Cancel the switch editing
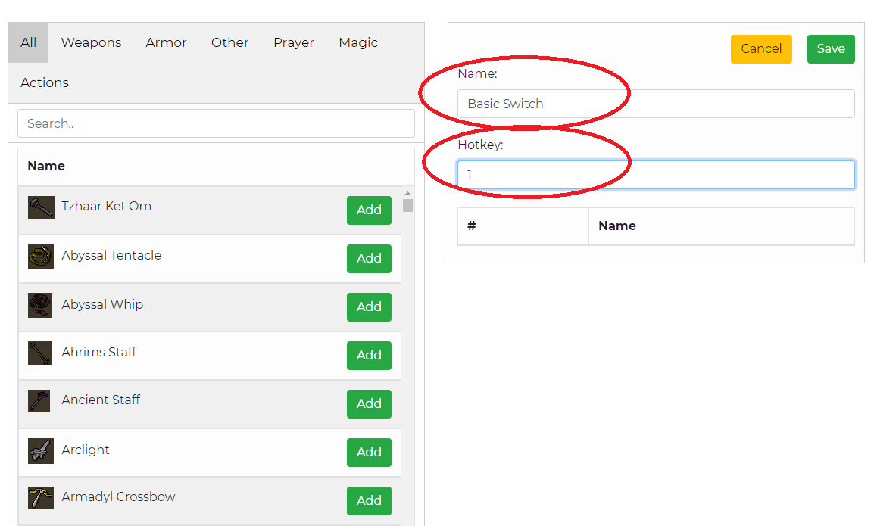 pos(761,49)
